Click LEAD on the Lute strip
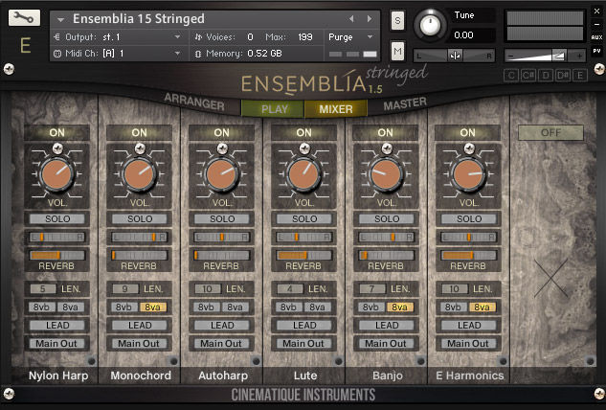Screen dimensions: 606x410 point(303,326)
